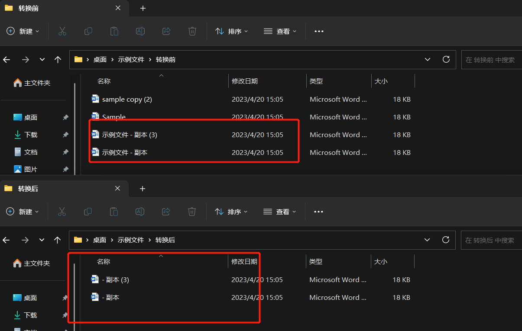Click the Rename icon in top toolbar

point(140,31)
